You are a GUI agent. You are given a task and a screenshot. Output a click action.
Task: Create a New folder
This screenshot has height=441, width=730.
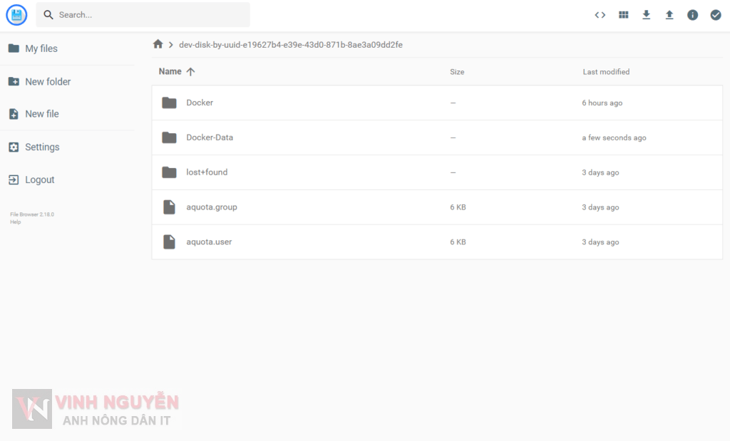(47, 81)
